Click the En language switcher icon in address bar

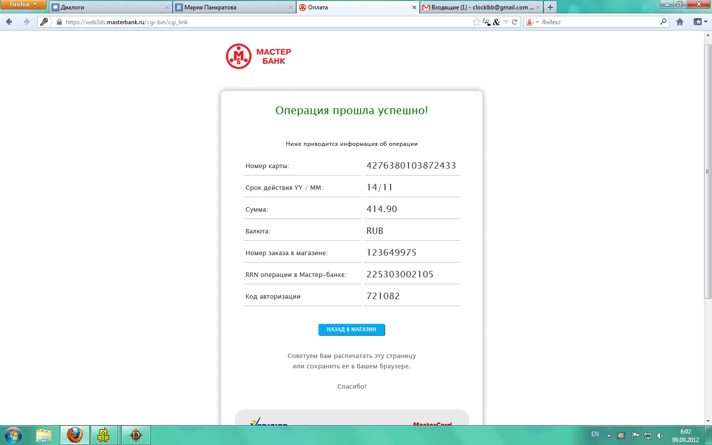pos(487,22)
